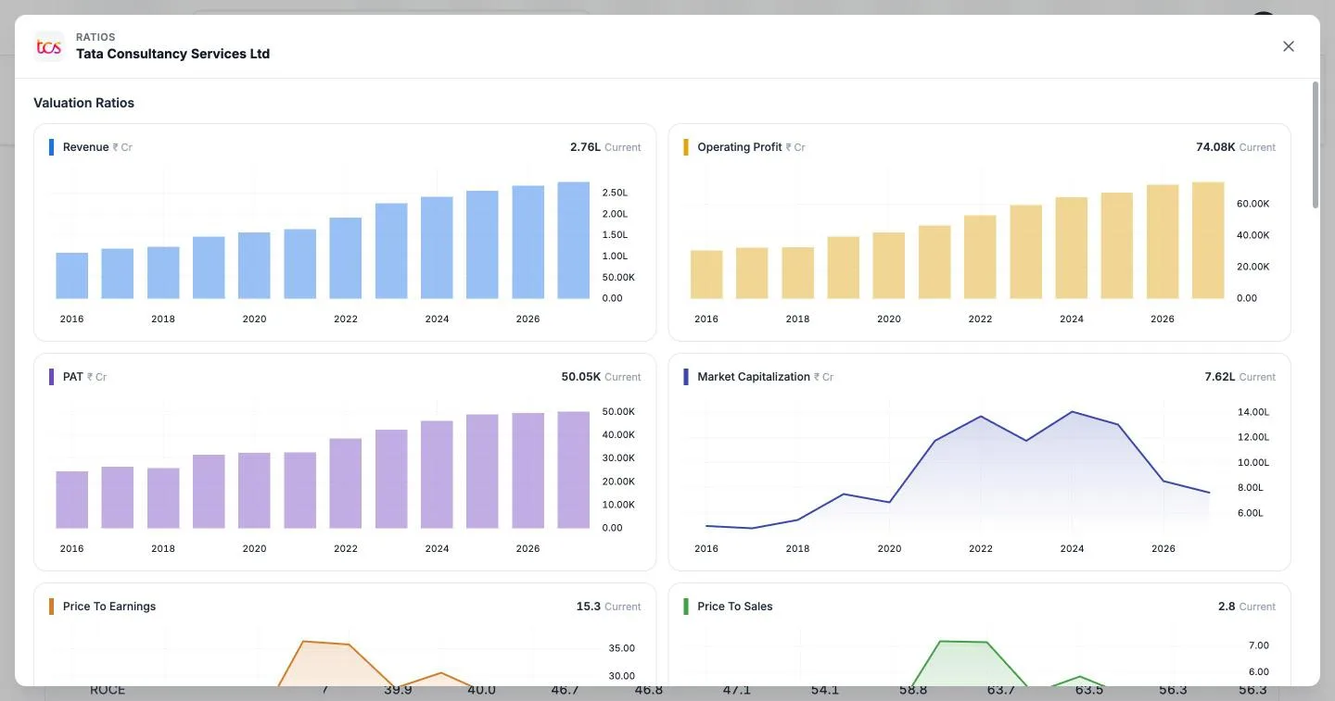Click the "2.50L" axis label in Revenue chart

[615, 193]
